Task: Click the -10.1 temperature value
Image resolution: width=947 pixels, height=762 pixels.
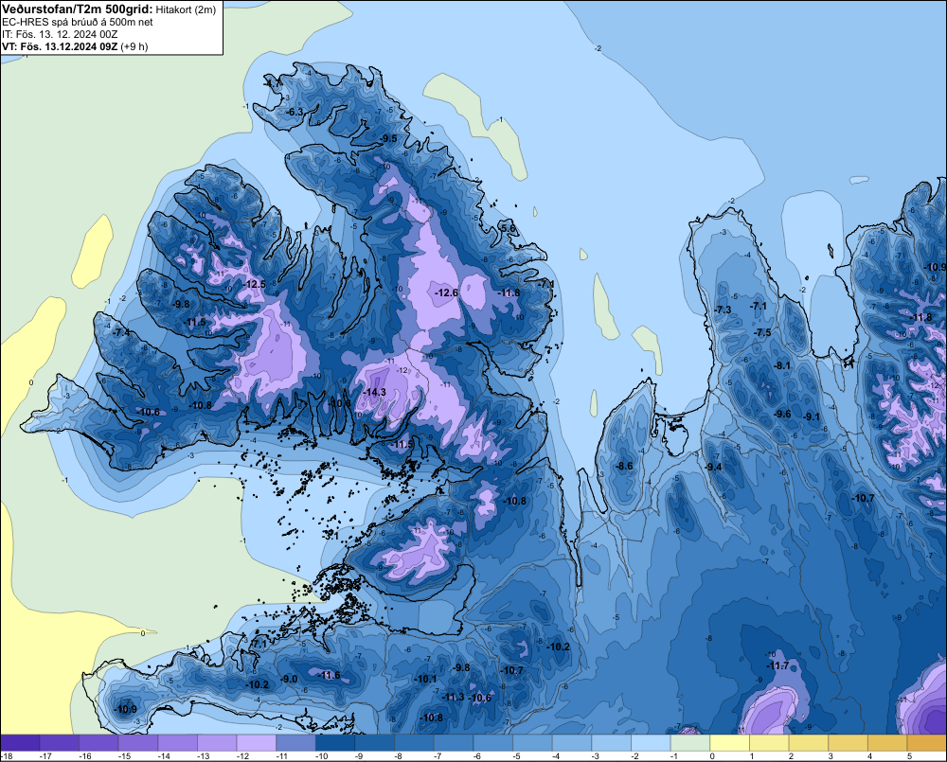Action: [425, 679]
